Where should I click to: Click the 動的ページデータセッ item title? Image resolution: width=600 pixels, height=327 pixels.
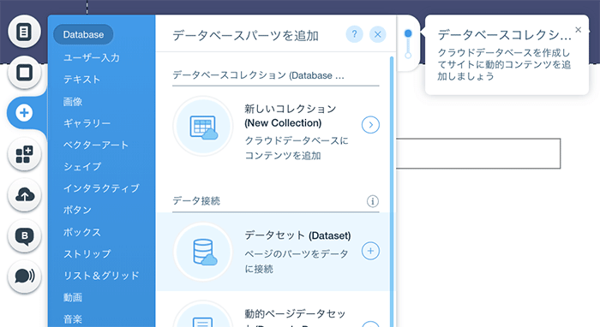pos(295,314)
